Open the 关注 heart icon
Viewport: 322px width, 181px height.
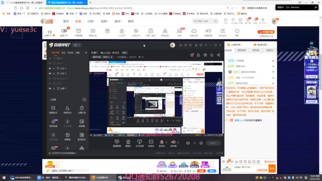point(233,20)
